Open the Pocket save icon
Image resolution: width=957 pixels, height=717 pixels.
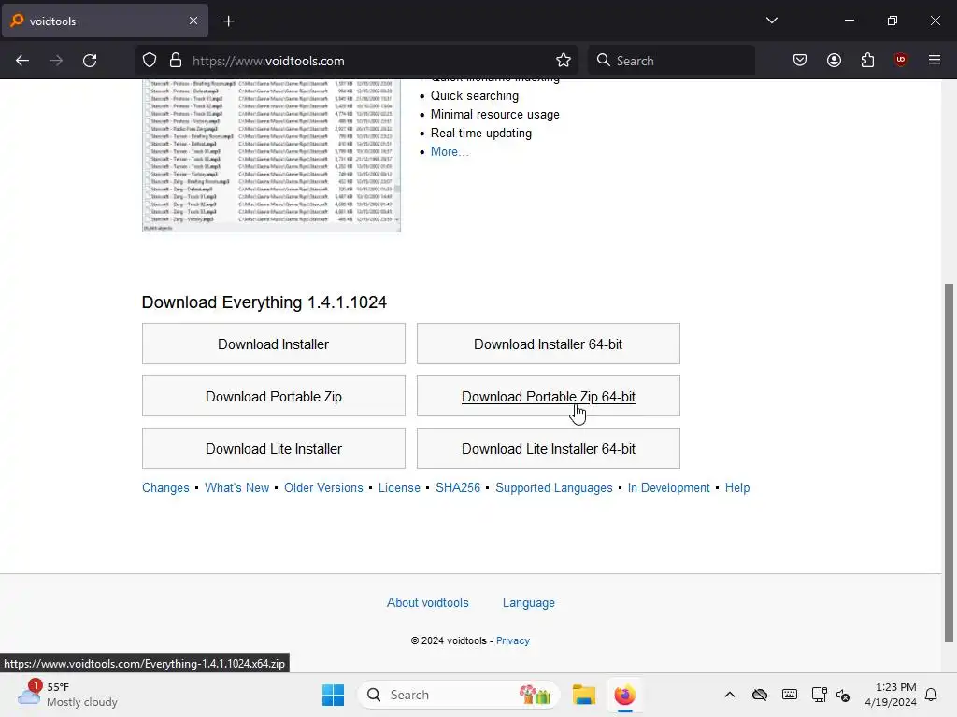pos(800,61)
